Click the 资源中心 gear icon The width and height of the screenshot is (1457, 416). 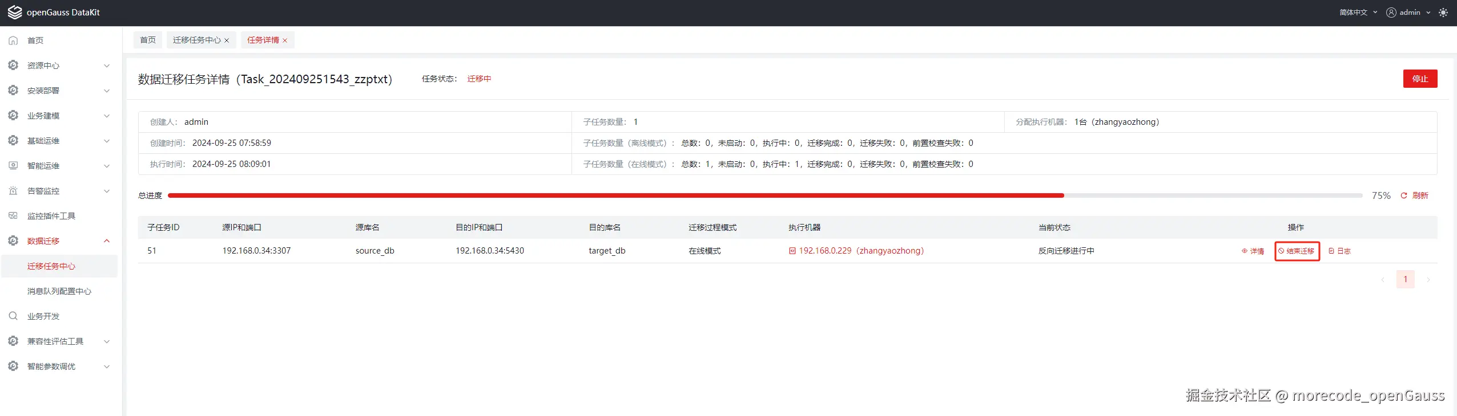click(13, 66)
